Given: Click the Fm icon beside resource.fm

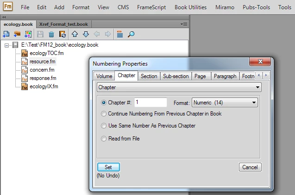Looking at the screenshot, I should 25,61.
